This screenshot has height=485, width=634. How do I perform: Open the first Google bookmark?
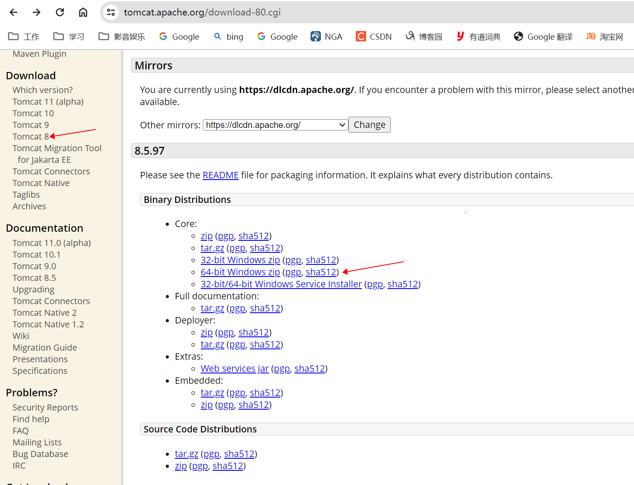click(x=179, y=37)
